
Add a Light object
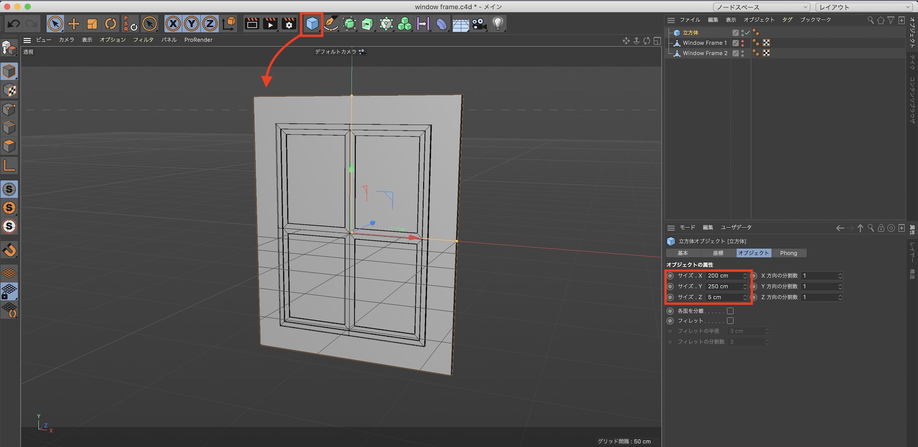[x=498, y=23]
